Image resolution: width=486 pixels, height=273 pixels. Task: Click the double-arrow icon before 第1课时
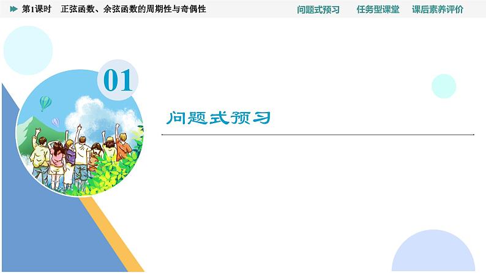[x=13, y=9]
